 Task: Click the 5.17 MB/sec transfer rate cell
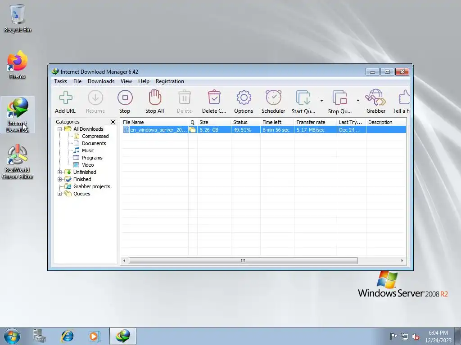[x=315, y=130]
